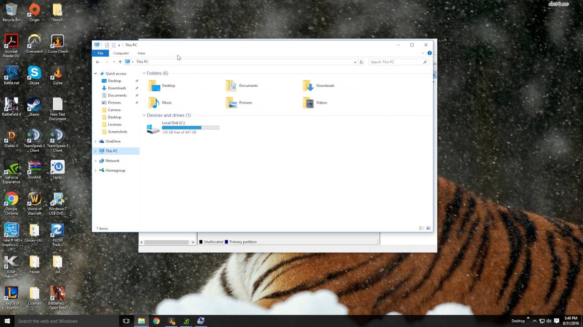Collapse the Folders (6) group

(x=144, y=73)
